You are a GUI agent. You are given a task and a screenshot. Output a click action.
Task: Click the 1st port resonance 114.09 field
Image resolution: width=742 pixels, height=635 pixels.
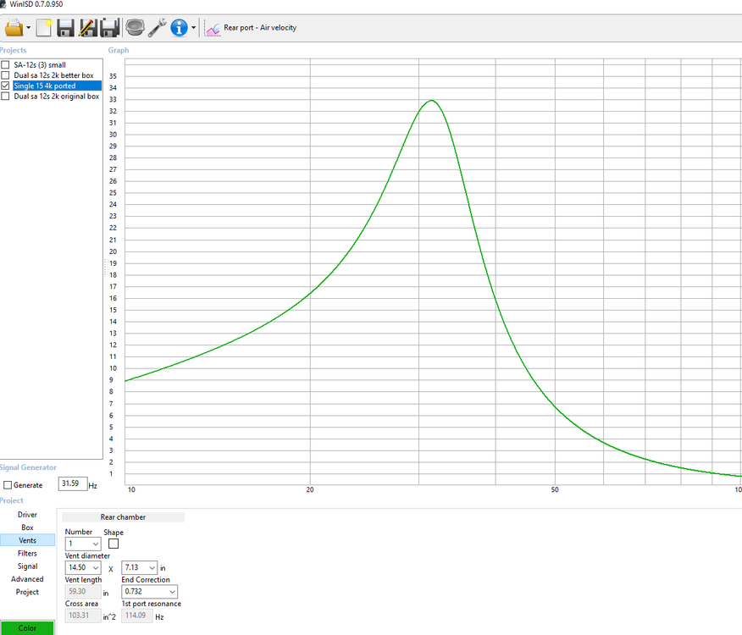click(136, 616)
